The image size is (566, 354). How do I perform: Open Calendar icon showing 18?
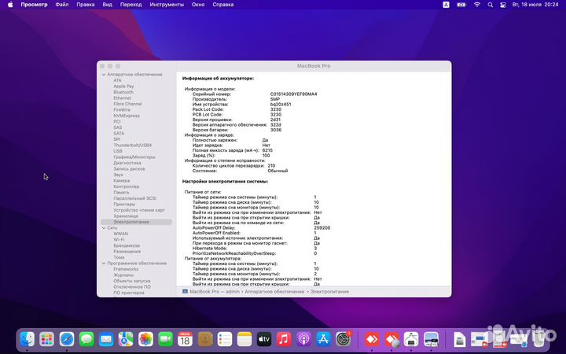point(186,339)
